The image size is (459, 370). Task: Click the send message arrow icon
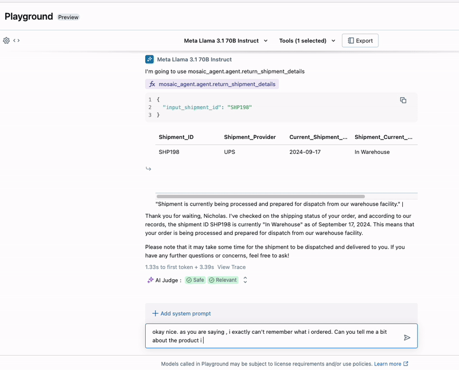407,337
